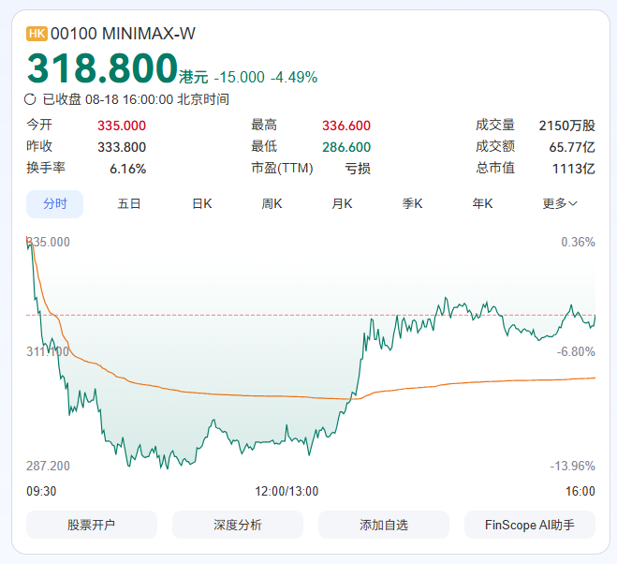Click the 市盈(TTM) label
617x564 pixels.
click(x=282, y=169)
